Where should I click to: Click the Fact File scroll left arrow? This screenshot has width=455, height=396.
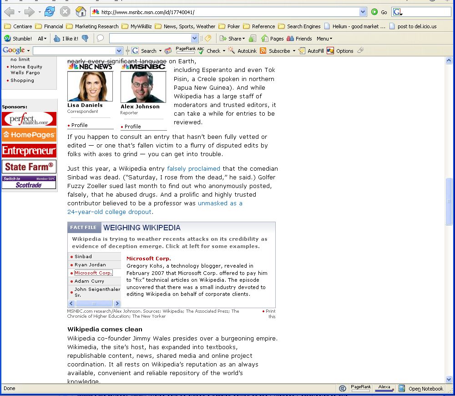(x=71, y=304)
